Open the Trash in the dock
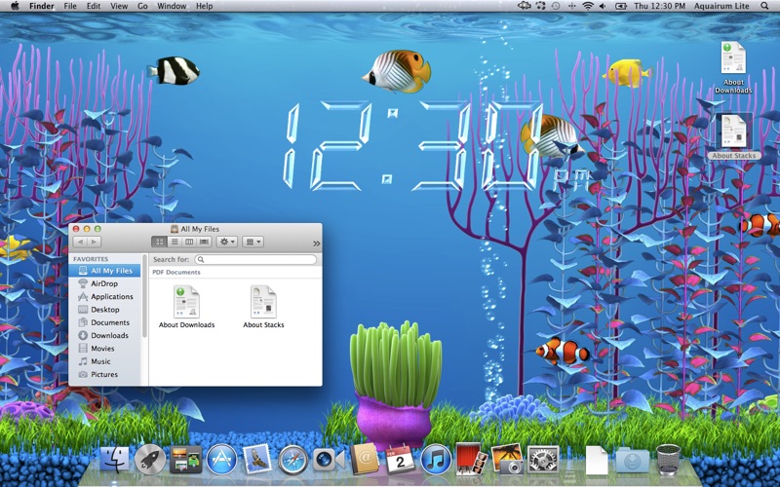This screenshot has width=780, height=487. [669, 459]
